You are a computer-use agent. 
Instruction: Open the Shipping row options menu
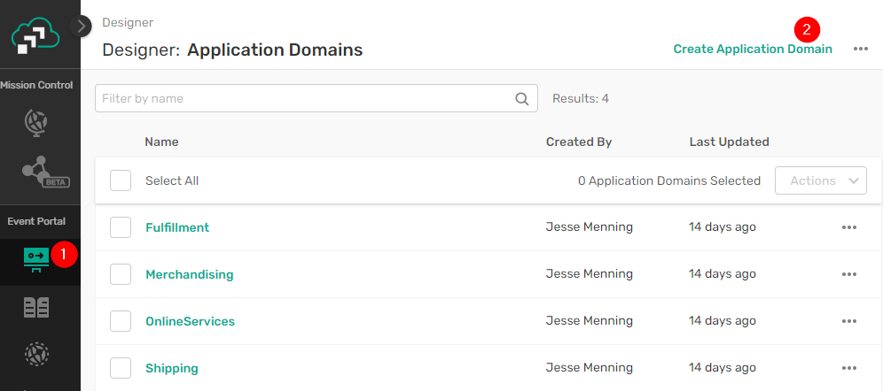[x=848, y=368]
